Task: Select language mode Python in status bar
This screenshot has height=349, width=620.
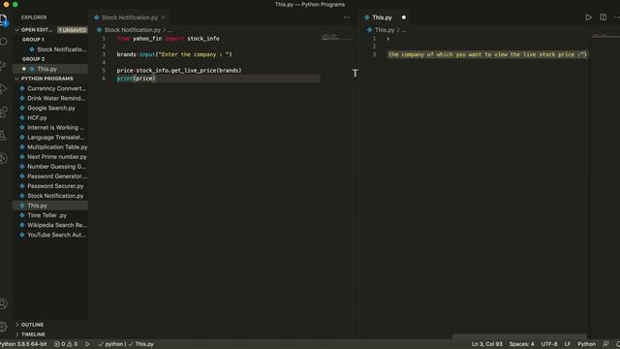Action: 586,344
